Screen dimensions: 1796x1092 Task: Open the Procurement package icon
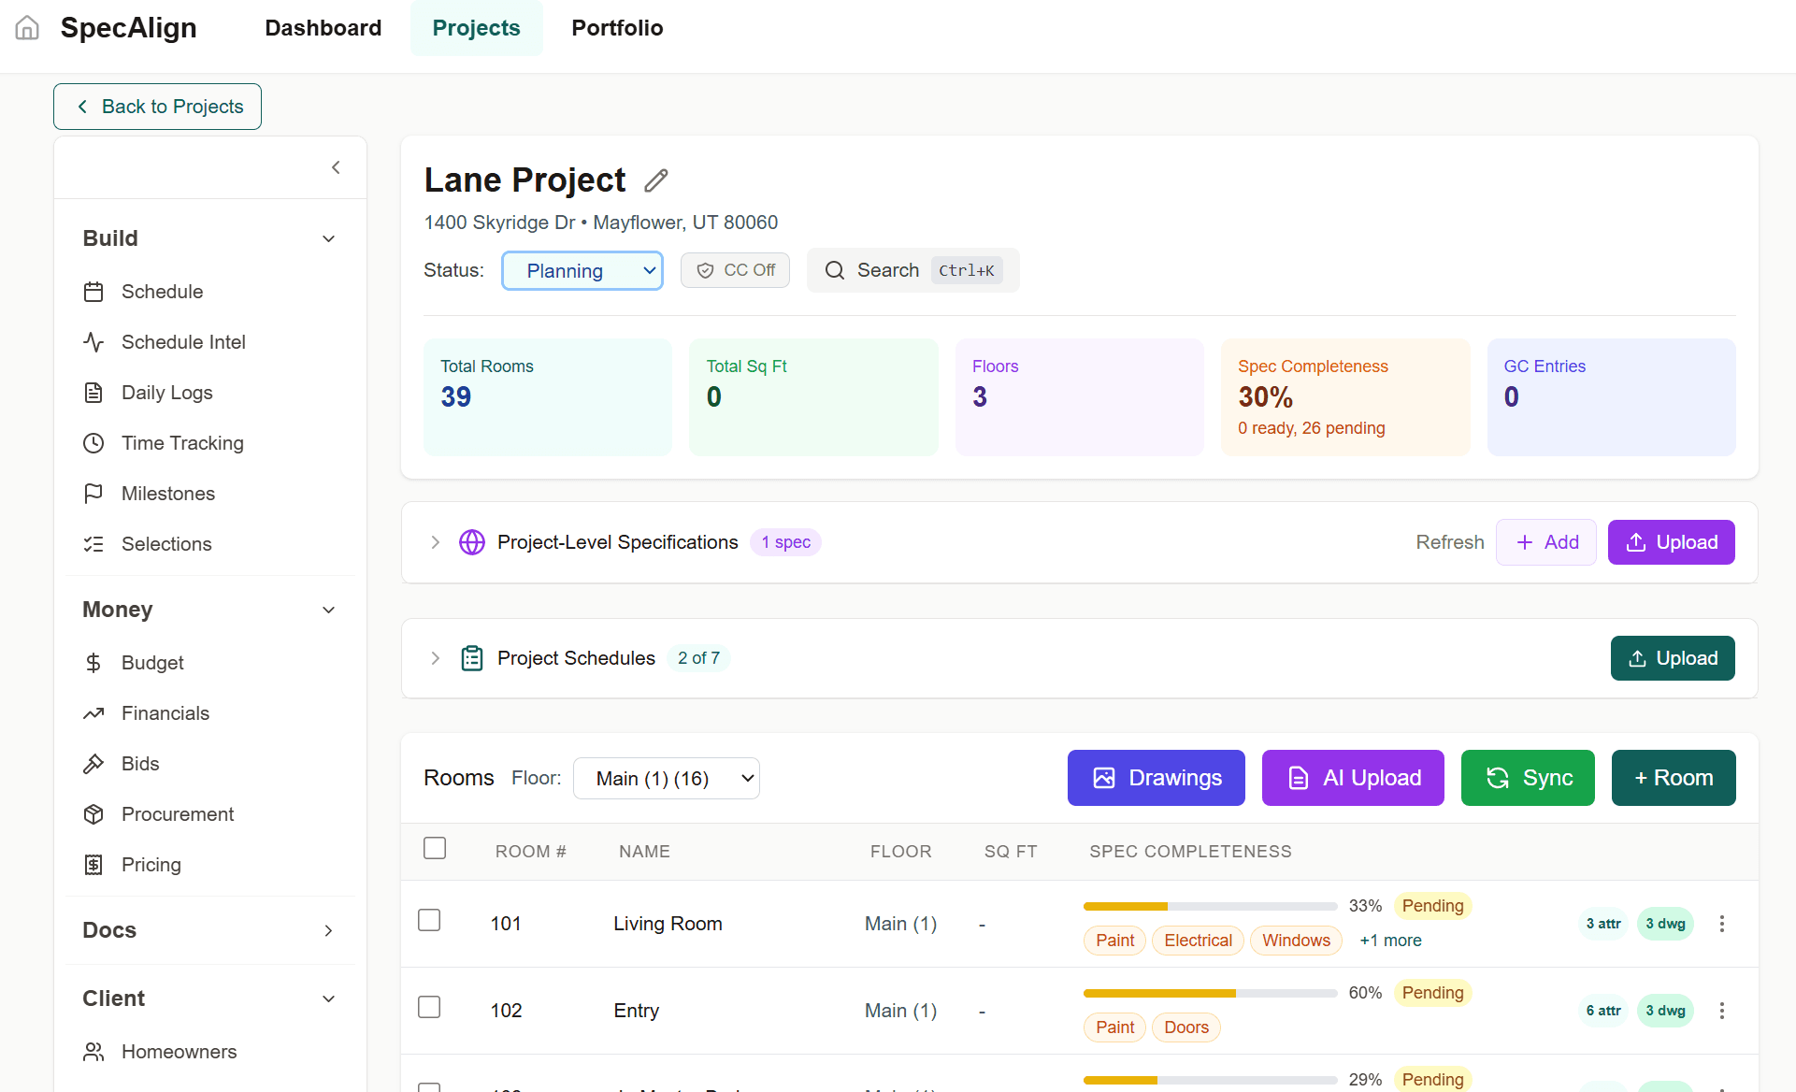point(94,814)
